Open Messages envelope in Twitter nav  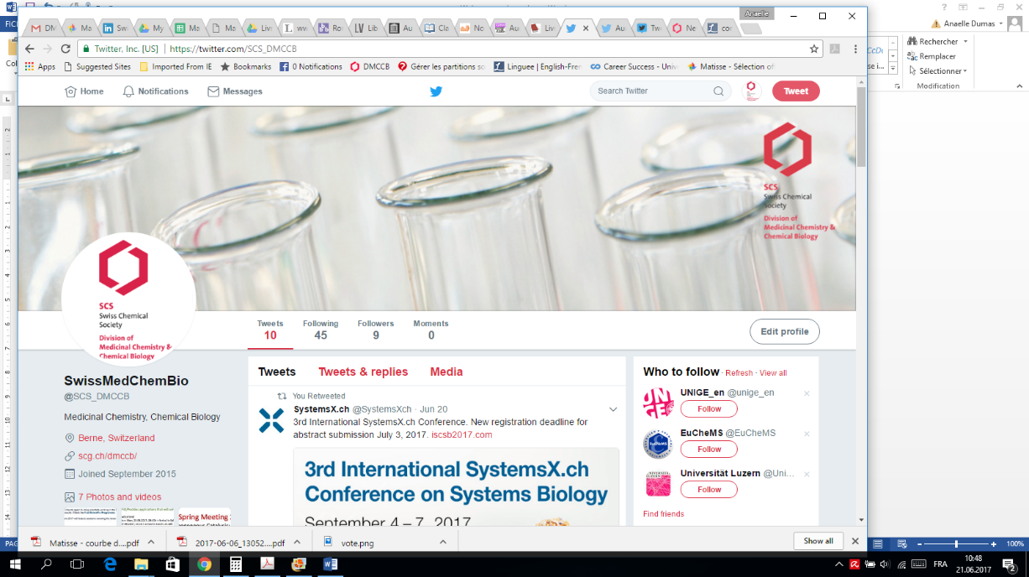click(x=213, y=91)
